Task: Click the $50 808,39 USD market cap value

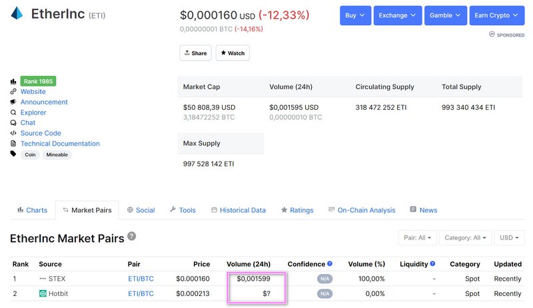Action: tap(209, 107)
